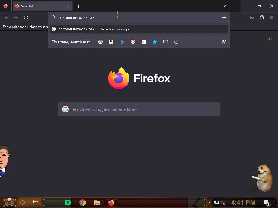Open Save to Pocket icon

tap(252, 17)
